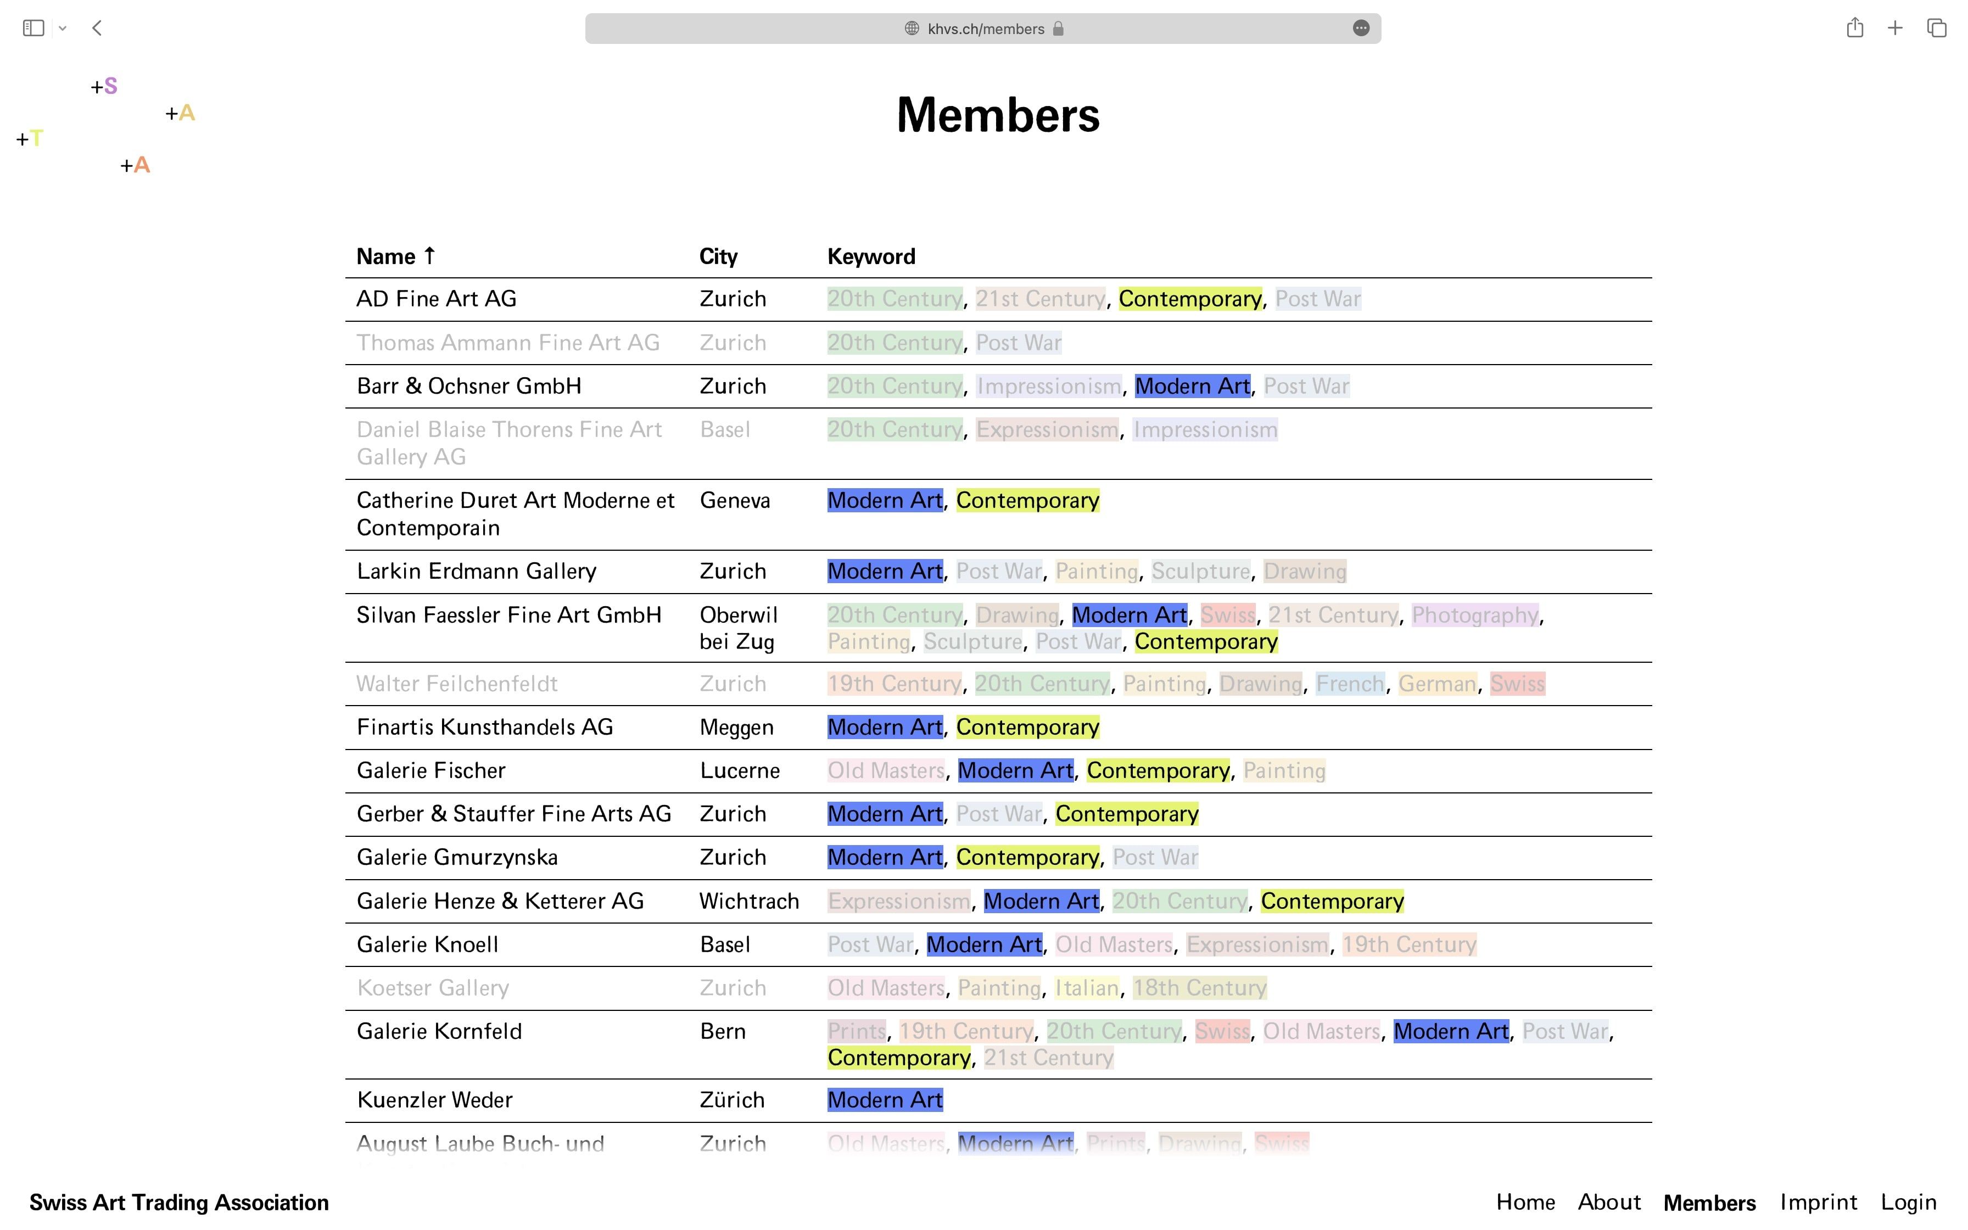Open the sidebar options chevron dropdown
The width and height of the screenshot is (1968, 1230).
63,29
